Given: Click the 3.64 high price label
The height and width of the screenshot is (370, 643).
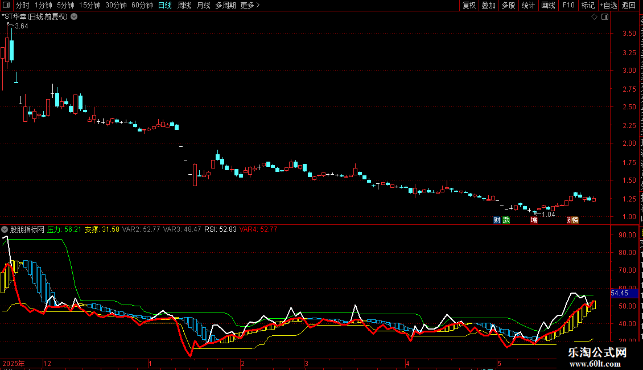Looking at the screenshot, I should point(21,26).
